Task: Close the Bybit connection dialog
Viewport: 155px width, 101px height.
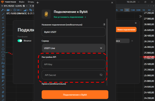Action: [112, 3]
